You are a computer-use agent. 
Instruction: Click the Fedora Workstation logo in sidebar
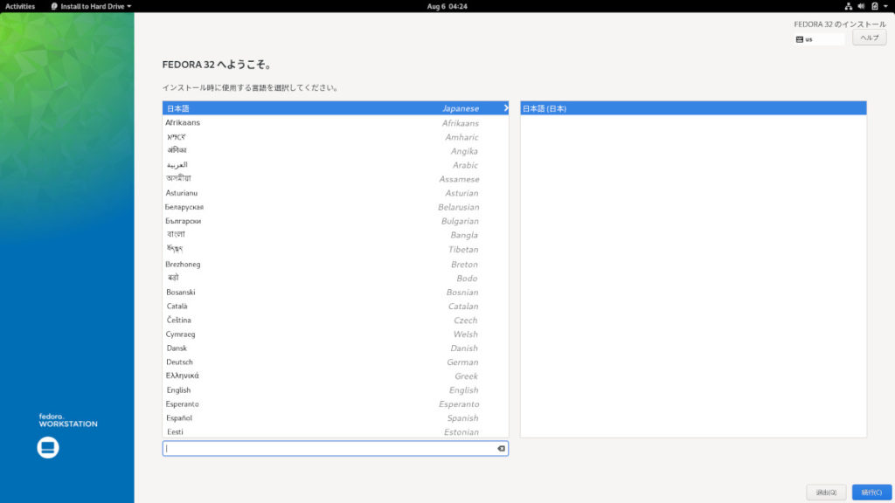pos(48,448)
